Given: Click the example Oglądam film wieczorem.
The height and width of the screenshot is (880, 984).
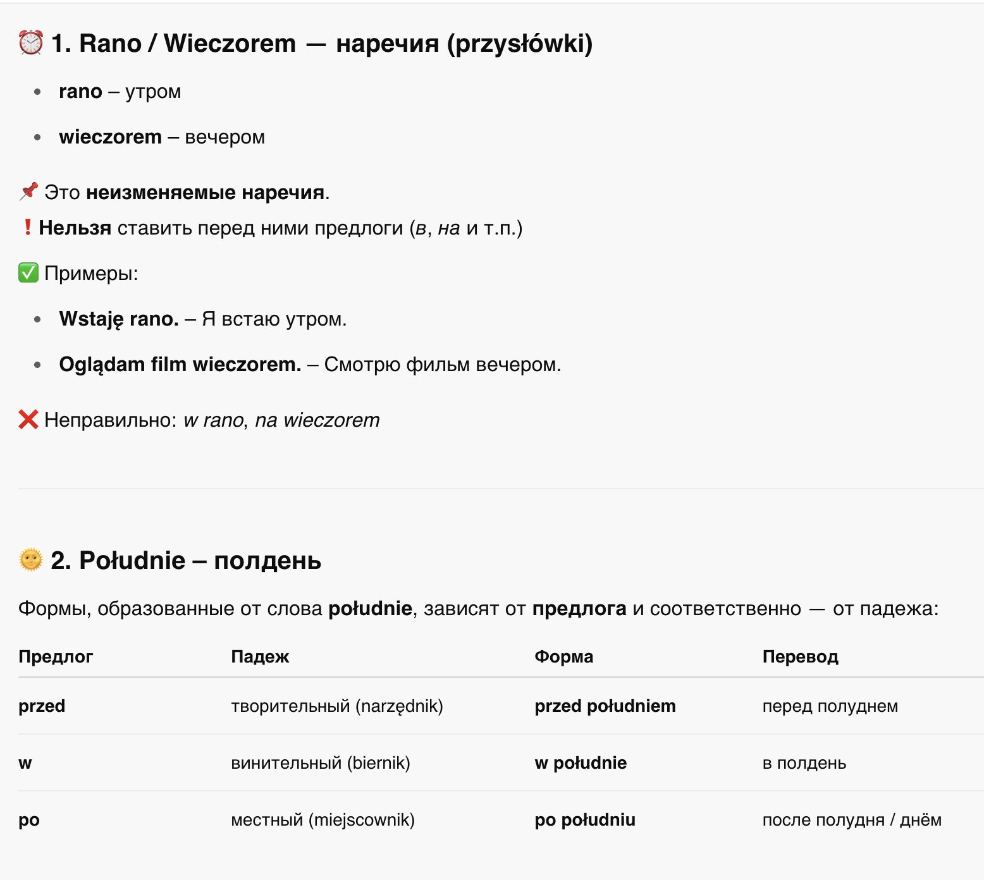Looking at the screenshot, I should 180,365.
